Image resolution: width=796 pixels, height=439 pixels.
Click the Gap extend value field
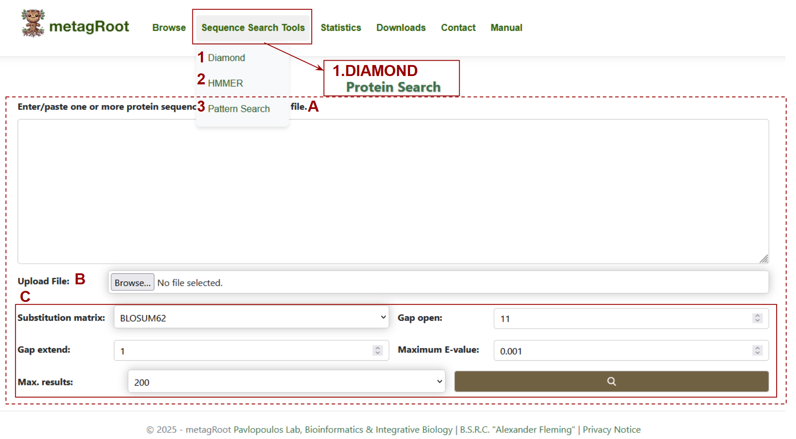(x=251, y=351)
